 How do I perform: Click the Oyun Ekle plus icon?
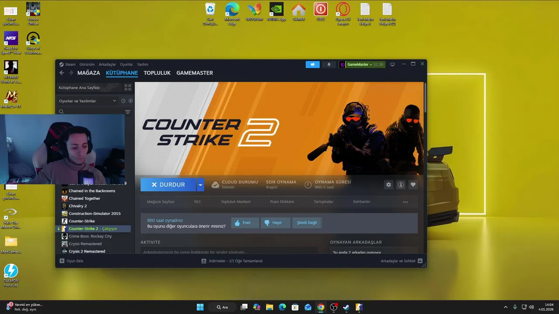[62, 261]
